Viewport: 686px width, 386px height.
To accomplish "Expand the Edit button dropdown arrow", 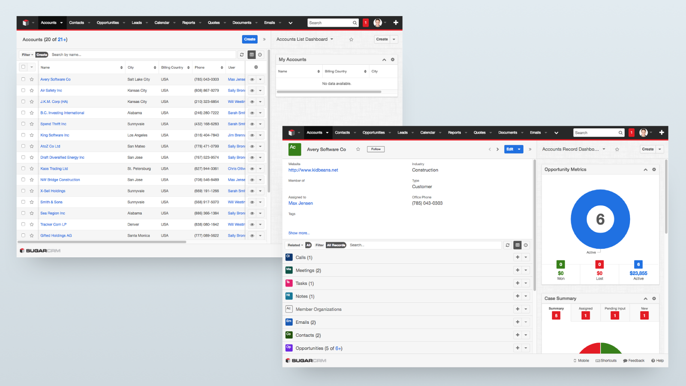I will (x=519, y=149).
